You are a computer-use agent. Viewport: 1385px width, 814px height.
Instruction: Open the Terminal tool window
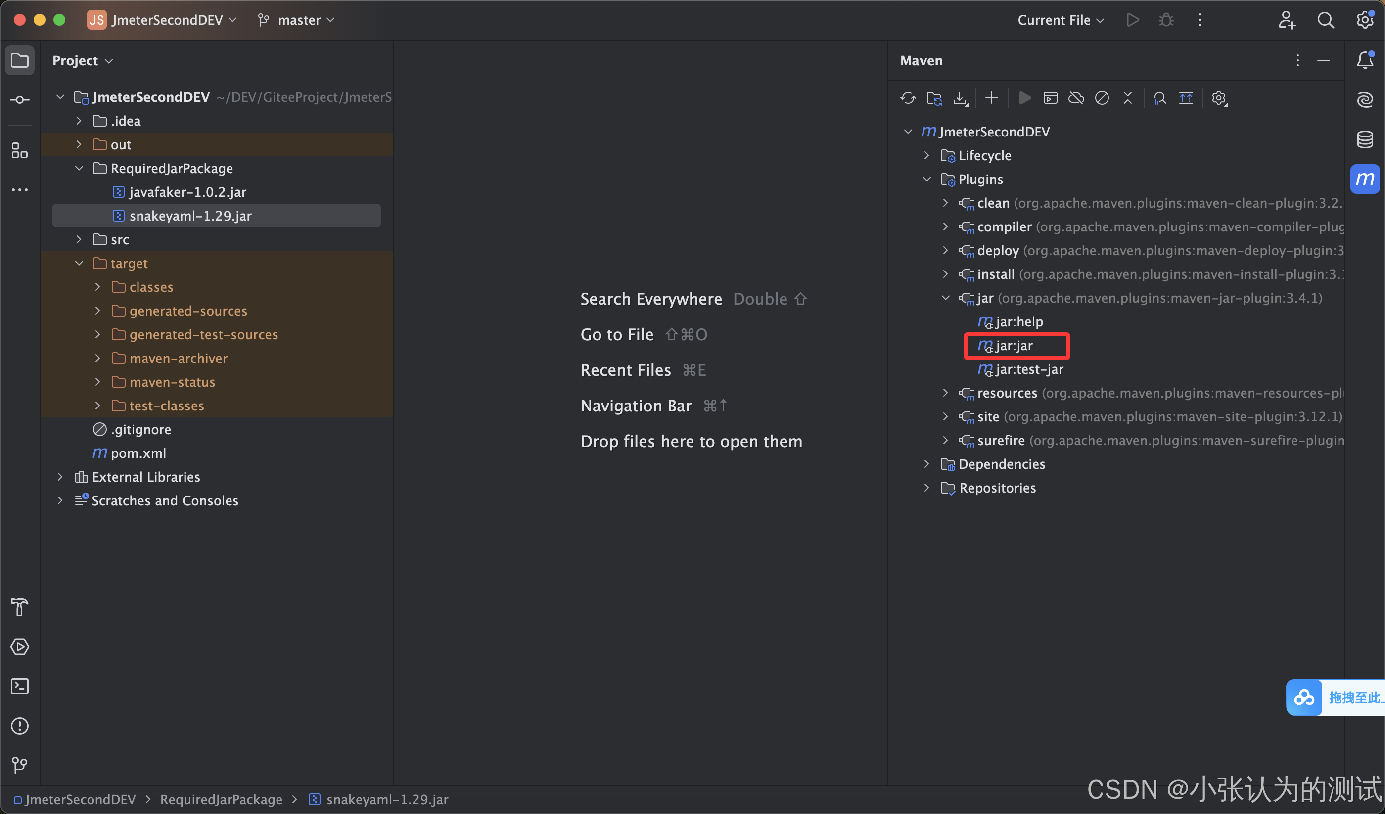point(20,686)
